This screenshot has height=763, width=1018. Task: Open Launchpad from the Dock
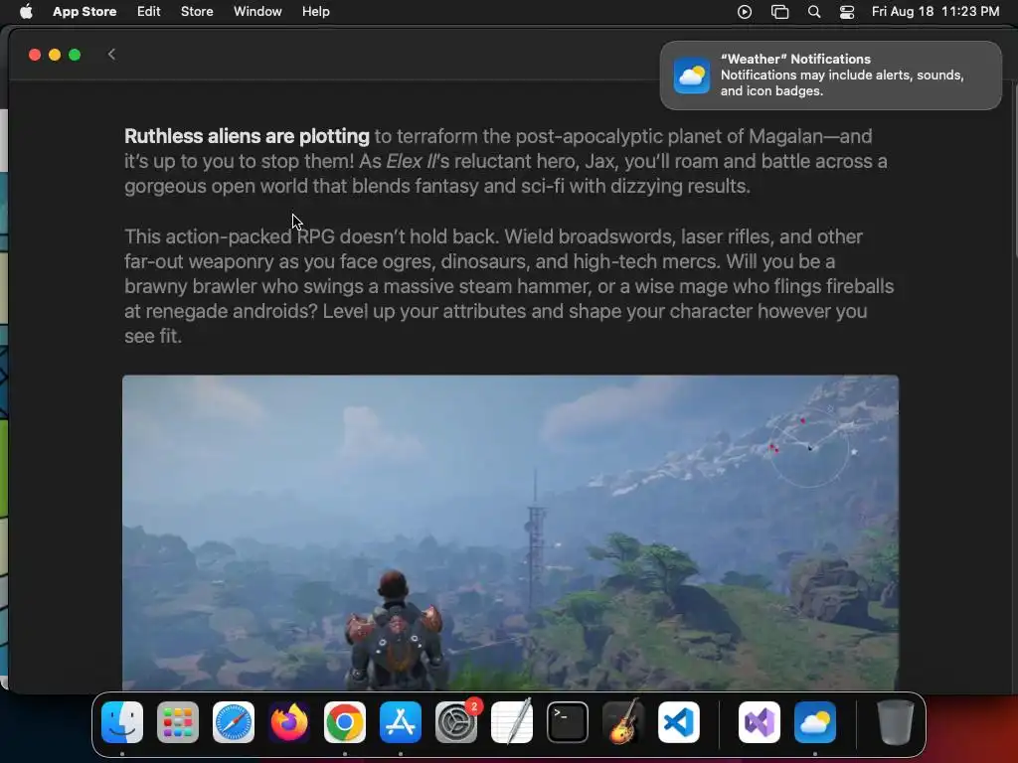coord(178,722)
